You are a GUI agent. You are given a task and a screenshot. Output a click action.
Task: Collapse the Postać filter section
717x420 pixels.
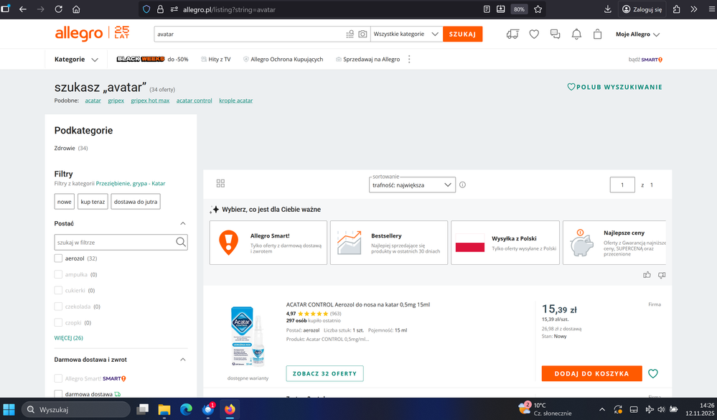point(182,223)
